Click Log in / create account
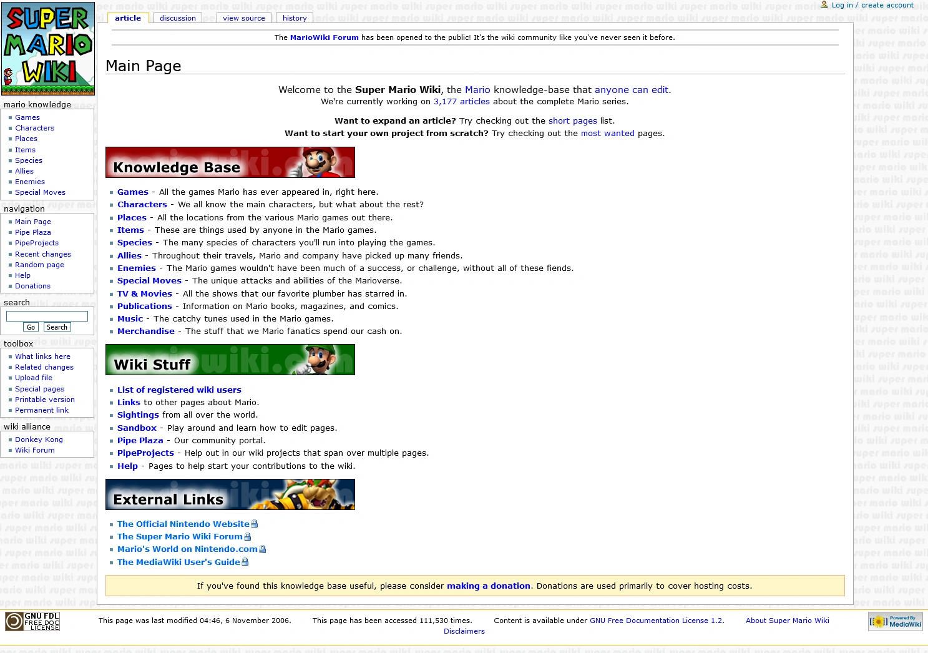928x653 pixels. pos(872,5)
